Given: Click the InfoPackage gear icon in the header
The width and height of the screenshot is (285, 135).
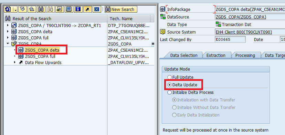Looking at the screenshot, I should click(x=163, y=9).
